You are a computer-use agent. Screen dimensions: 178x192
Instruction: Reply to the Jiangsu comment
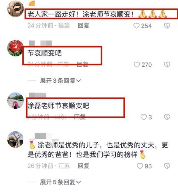click(x=83, y=166)
